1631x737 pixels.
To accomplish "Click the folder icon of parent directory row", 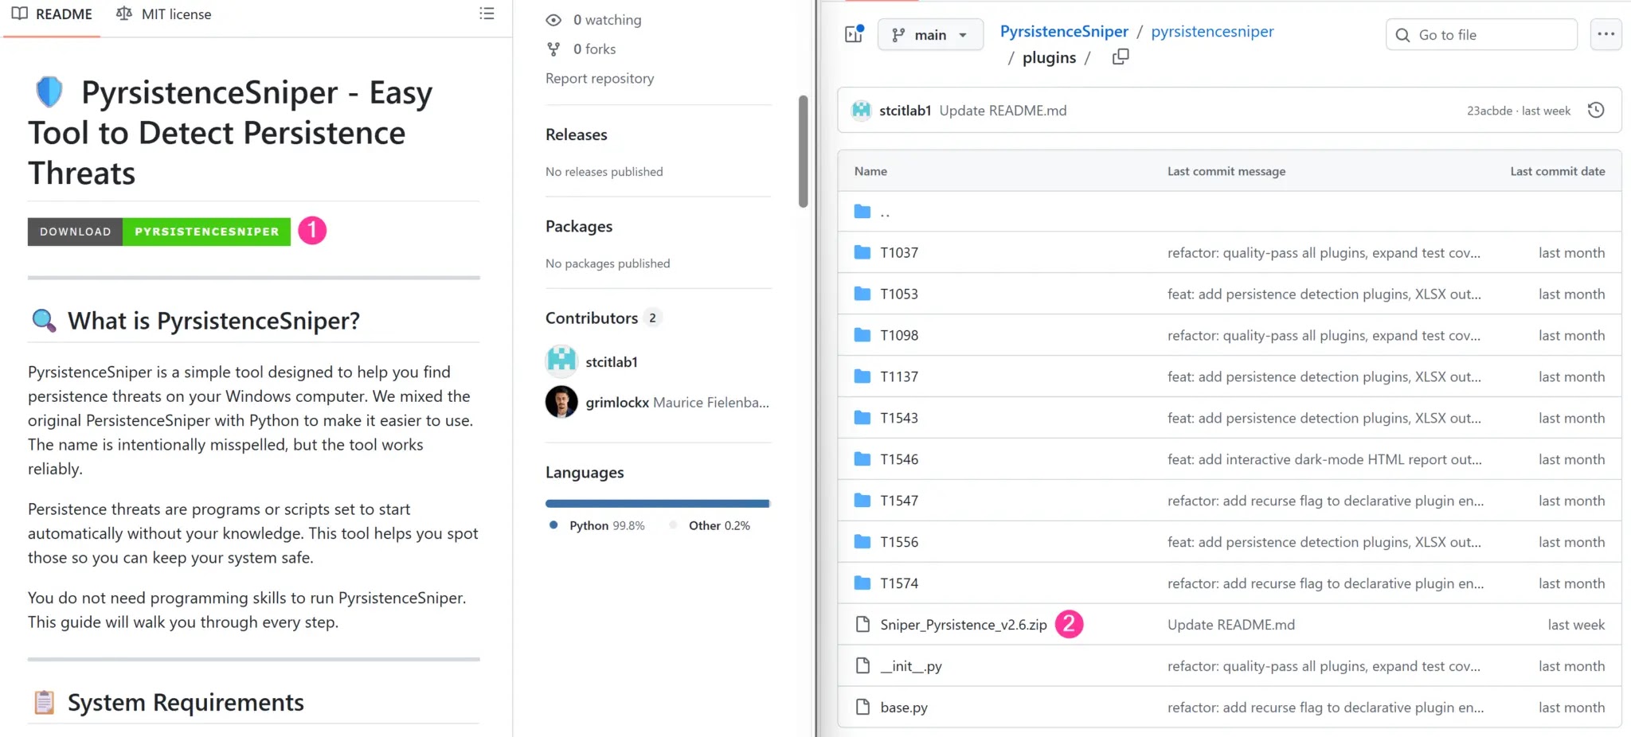I will pyautogui.click(x=862, y=211).
